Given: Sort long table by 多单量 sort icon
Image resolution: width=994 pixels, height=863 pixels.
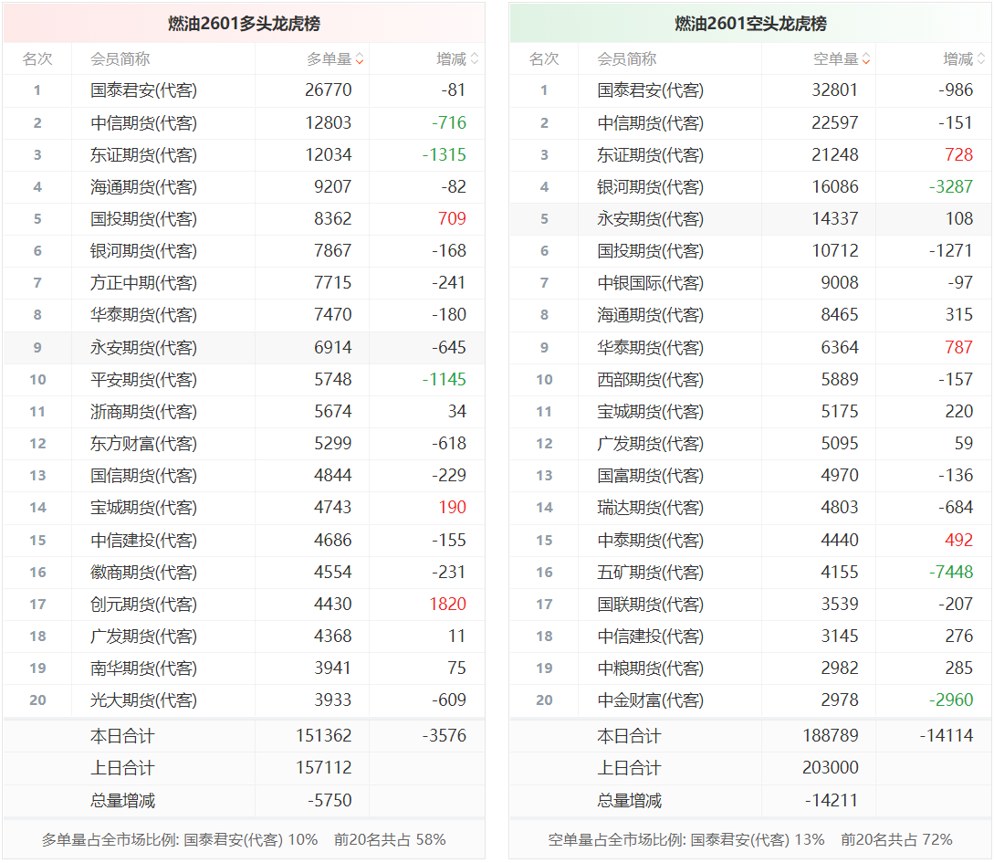Looking at the screenshot, I should 360,59.
